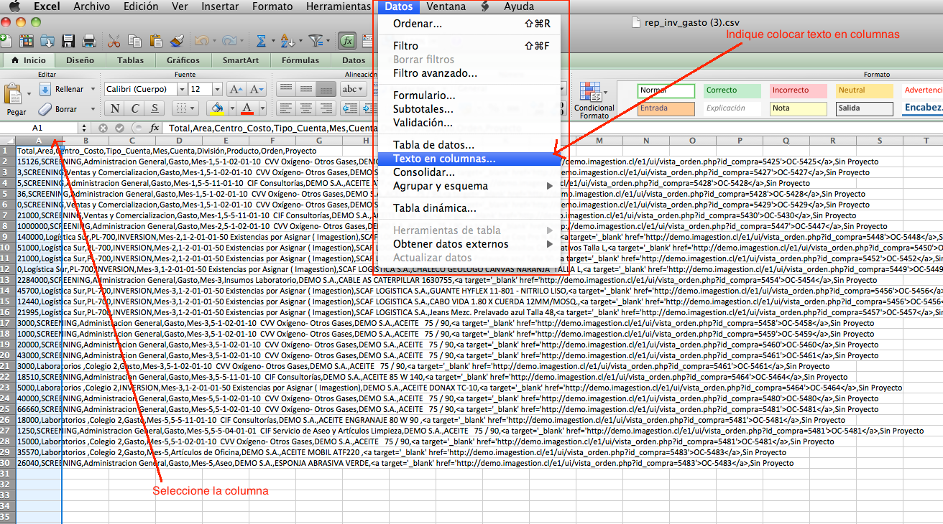The height and width of the screenshot is (524, 943).
Task: Increase font size with A-up icon
Action: (235, 89)
